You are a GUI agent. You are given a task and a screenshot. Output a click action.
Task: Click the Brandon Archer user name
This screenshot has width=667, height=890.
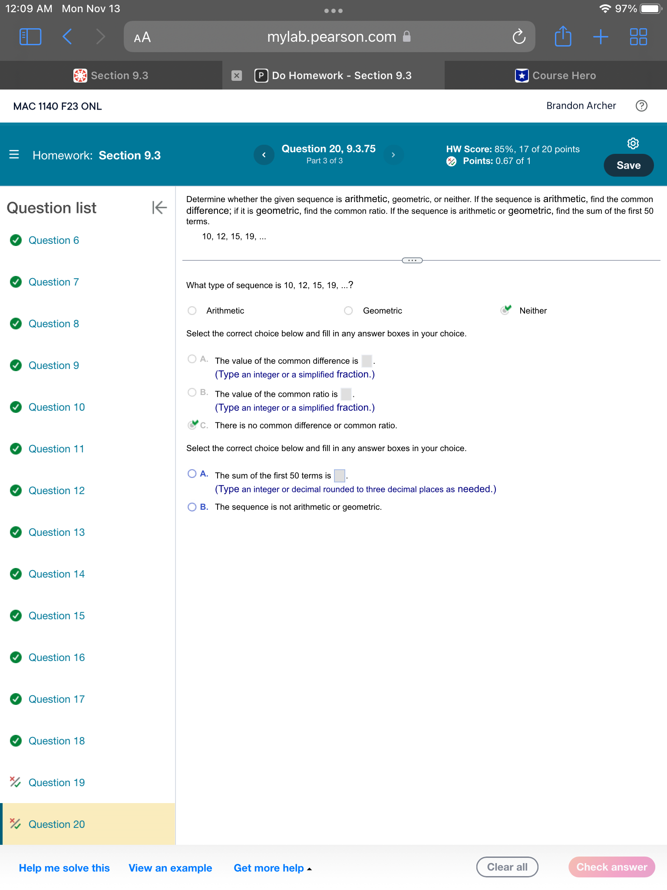point(581,106)
